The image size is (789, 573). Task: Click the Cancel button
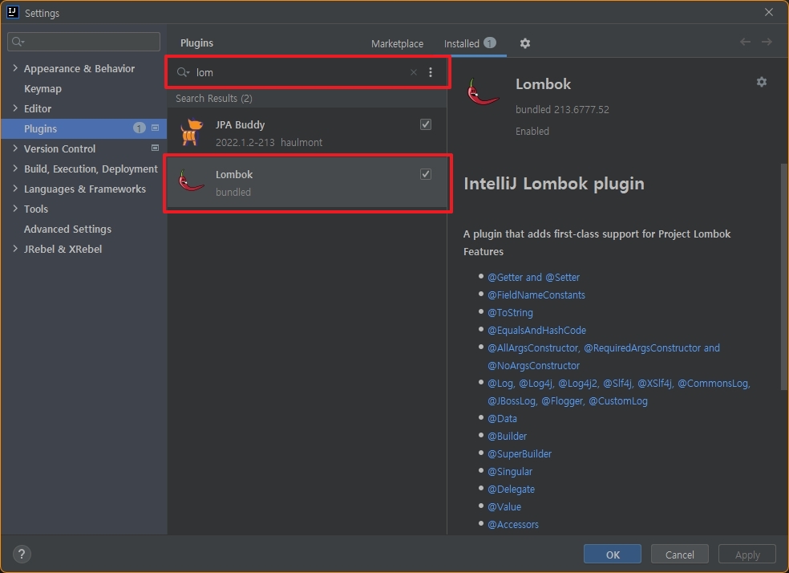click(x=679, y=555)
